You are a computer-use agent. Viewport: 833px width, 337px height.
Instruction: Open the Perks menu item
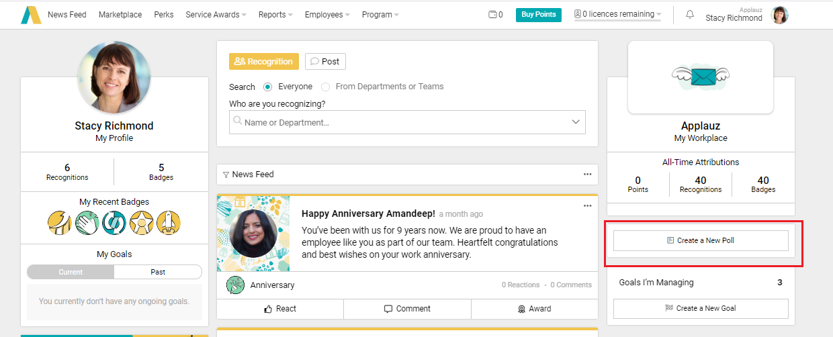(163, 15)
